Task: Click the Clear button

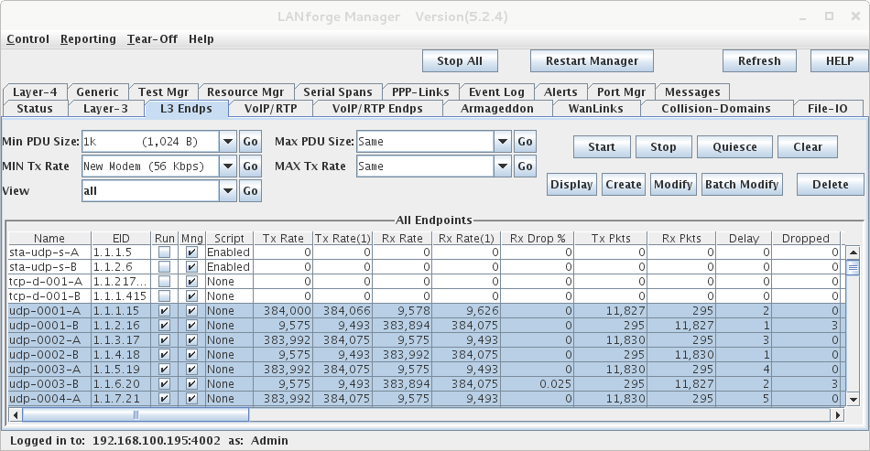Action: pyautogui.click(x=808, y=146)
